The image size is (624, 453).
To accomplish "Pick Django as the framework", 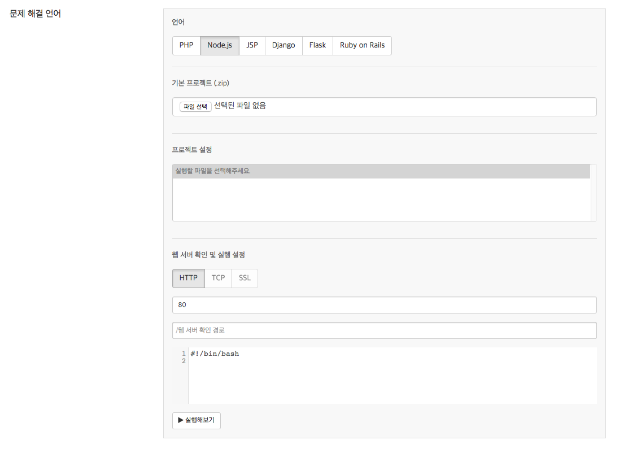I will tap(283, 45).
